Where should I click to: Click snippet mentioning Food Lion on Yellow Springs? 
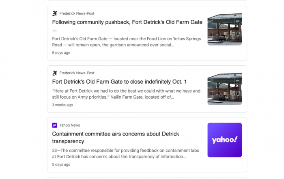pos(127,42)
